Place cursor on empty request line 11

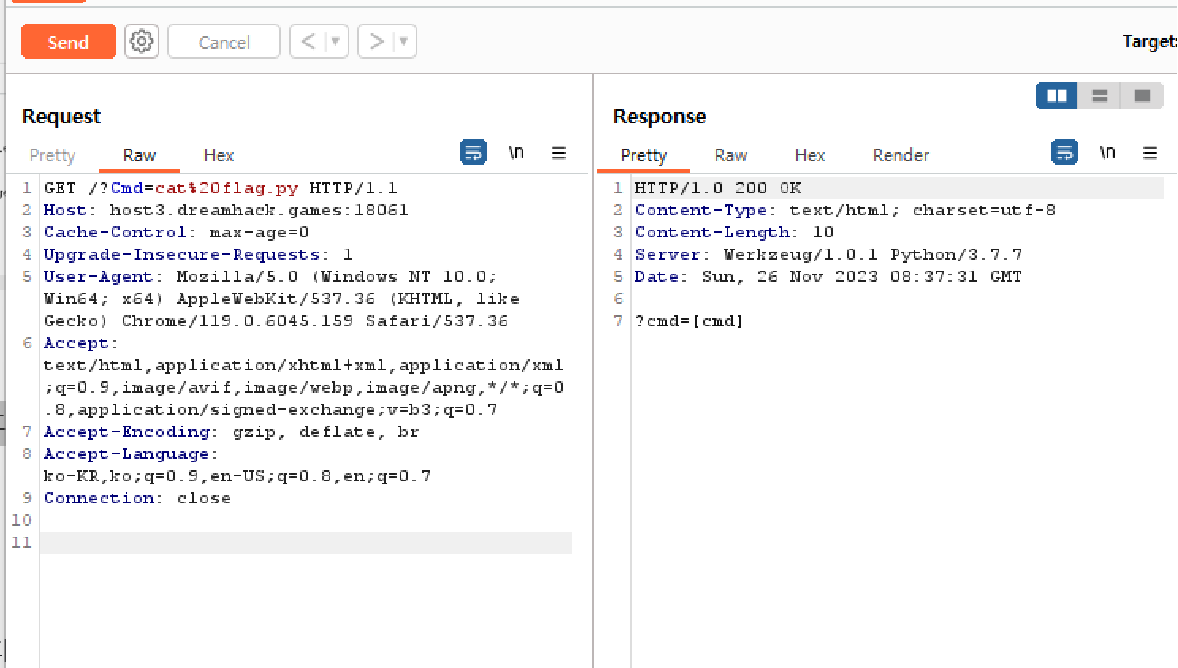click(x=306, y=542)
